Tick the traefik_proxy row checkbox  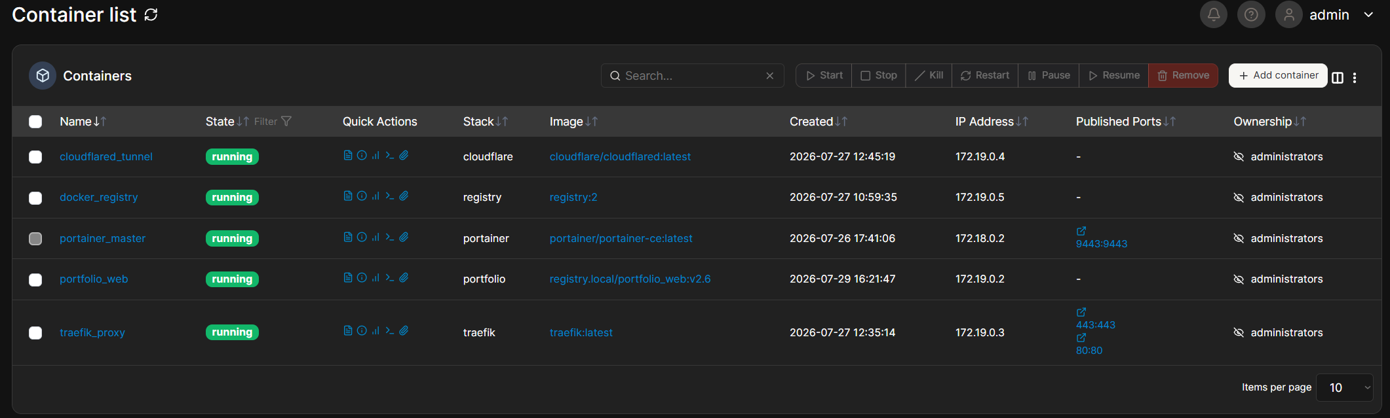tap(35, 333)
